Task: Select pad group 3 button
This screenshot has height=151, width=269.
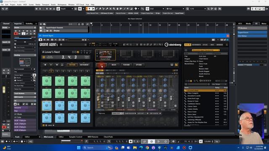Action: pyautogui.click(x=57, y=71)
